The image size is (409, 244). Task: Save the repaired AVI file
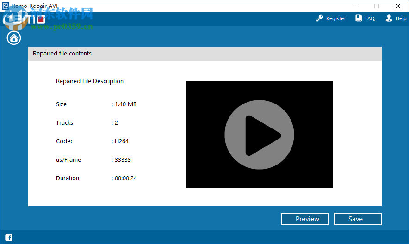357,219
